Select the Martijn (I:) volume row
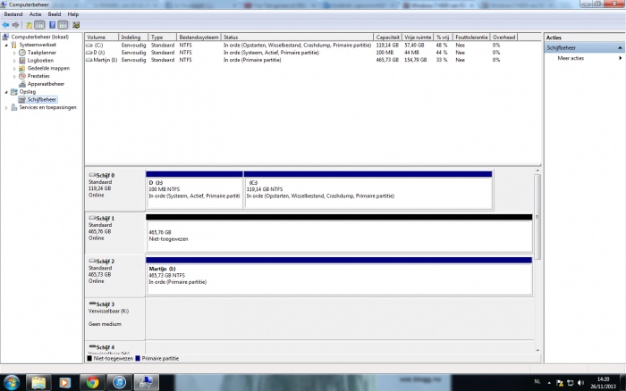The width and height of the screenshot is (626, 391). click(x=106, y=60)
